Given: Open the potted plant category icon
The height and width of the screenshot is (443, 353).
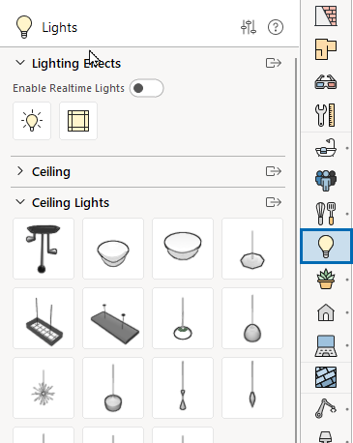Looking at the screenshot, I should 326,279.
